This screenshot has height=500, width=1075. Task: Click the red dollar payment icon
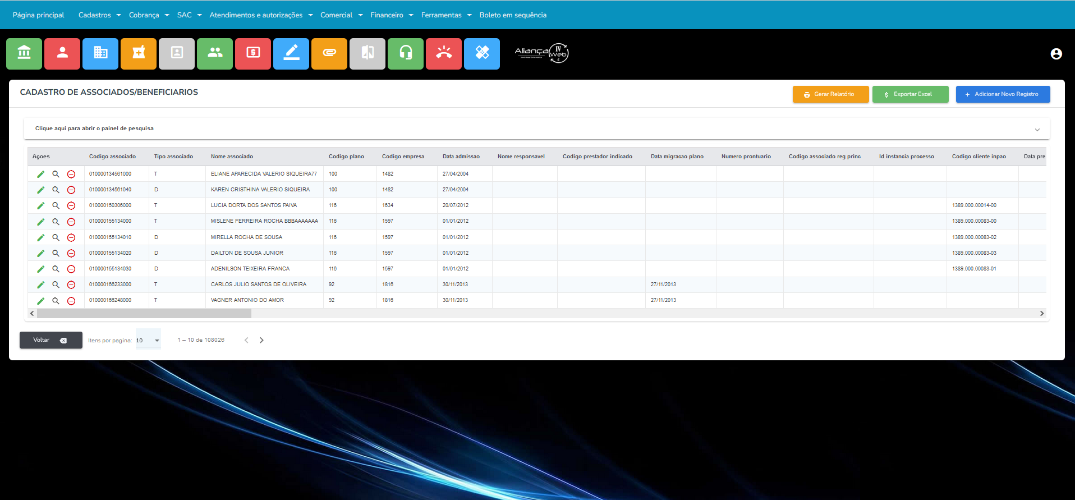coord(253,53)
